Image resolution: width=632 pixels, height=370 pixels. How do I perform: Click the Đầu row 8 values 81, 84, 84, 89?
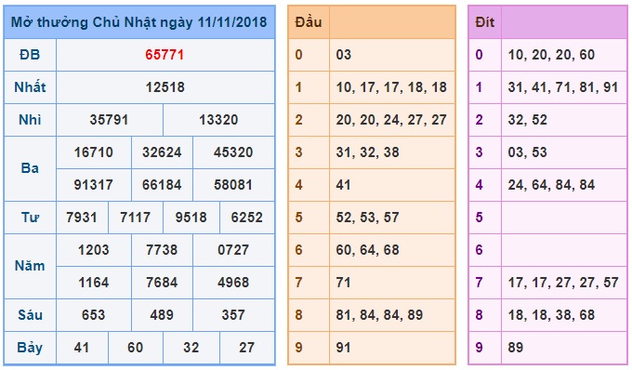pyautogui.click(x=379, y=315)
